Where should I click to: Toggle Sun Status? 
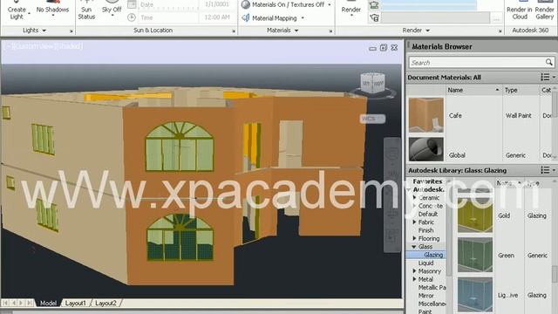coord(86,10)
